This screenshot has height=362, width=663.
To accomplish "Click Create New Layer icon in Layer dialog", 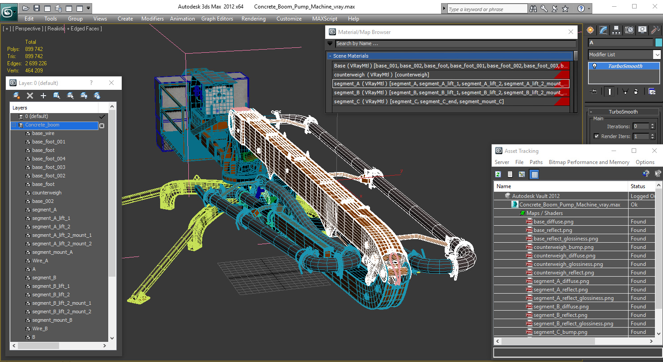I will 17,96.
